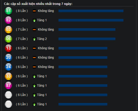
Task: Select the magenta ball numbered 82
Action: (x=8, y=20)
